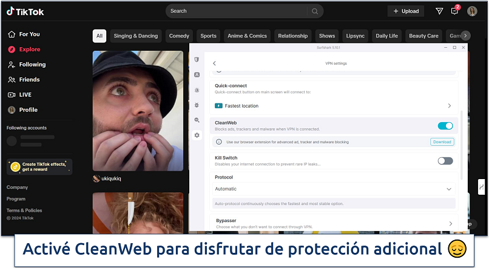489x268 pixels.
Task: Enable the Kill Switch toggle
Action: coord(445,161)
